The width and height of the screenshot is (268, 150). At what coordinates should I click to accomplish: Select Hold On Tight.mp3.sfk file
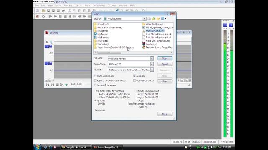pyautogui.click(x=156, y=41)
